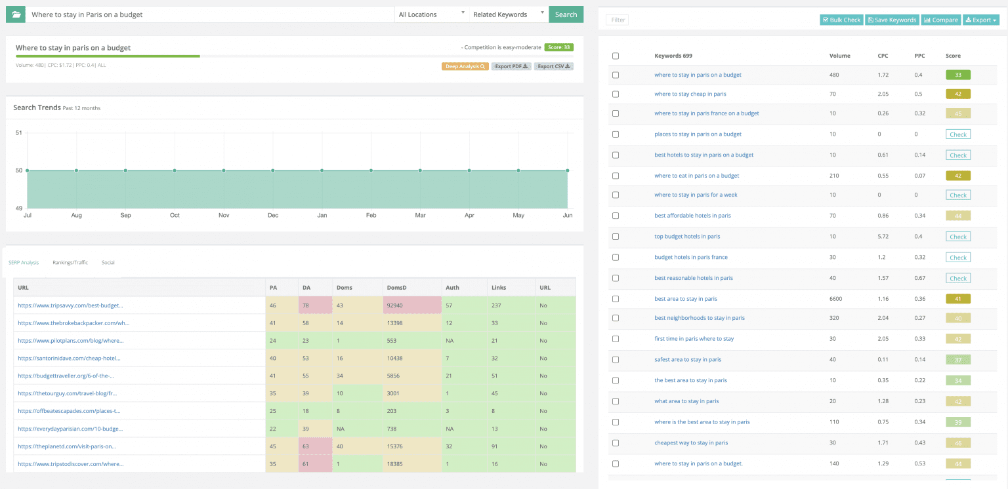Click the Save Keywords button
The height and width of the screenshot is (489, 1008).
892,20
